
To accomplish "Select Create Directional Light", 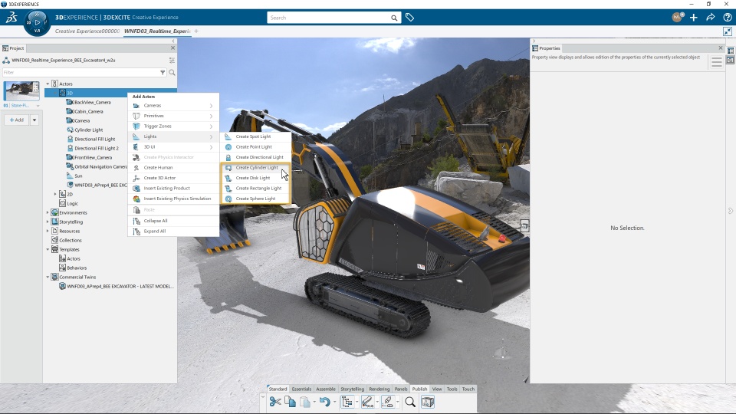I will coord(256,157).
